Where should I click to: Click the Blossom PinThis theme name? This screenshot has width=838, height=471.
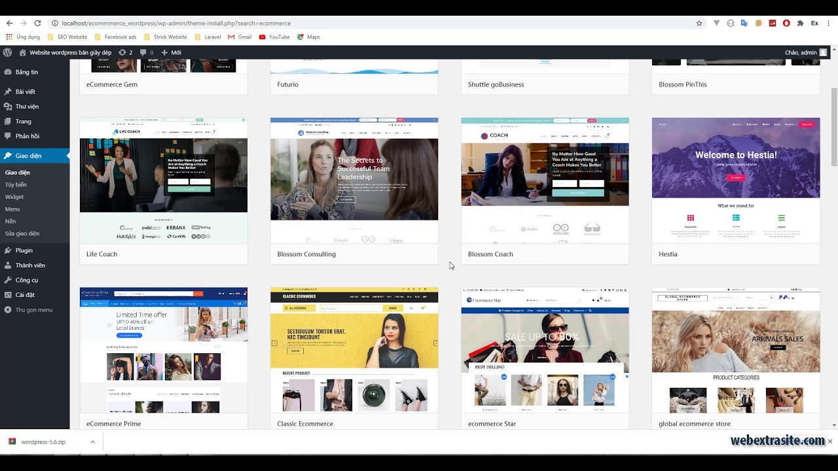point(683,84)
